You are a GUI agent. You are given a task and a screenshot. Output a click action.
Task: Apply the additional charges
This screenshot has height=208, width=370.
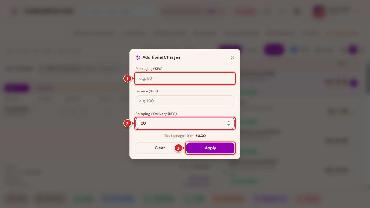210,148
